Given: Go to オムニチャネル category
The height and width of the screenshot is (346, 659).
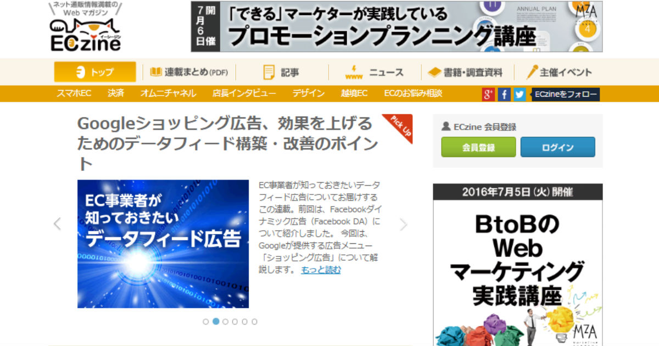Looking at the screenshot, I should click(x=168, y=93).
